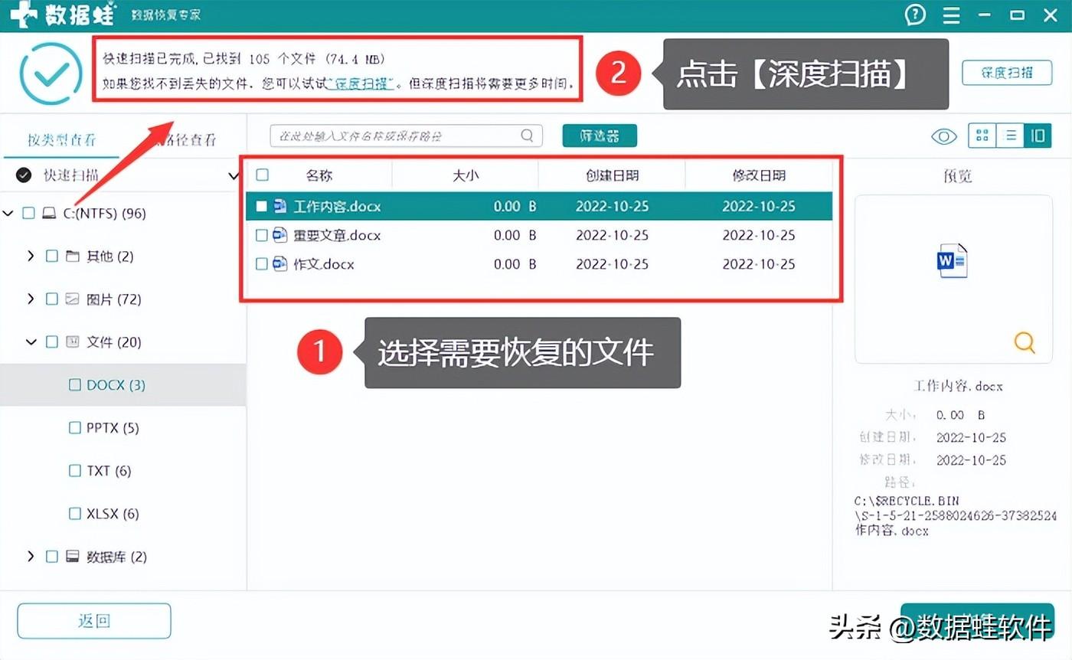Select the TXT (6) tree item label
Image resolution: width=1072 pixels, height=660 pixels.
(x=109, y=470)
